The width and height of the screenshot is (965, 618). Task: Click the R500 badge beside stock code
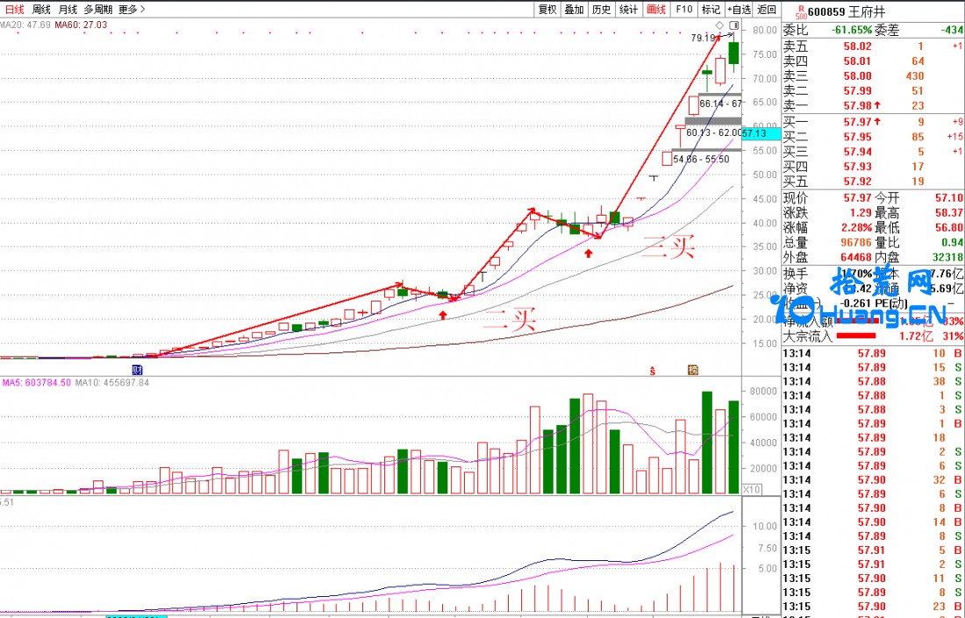[x=801, y=12]
